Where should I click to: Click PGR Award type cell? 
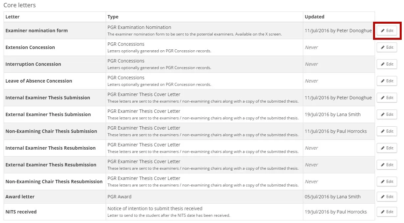119,197
